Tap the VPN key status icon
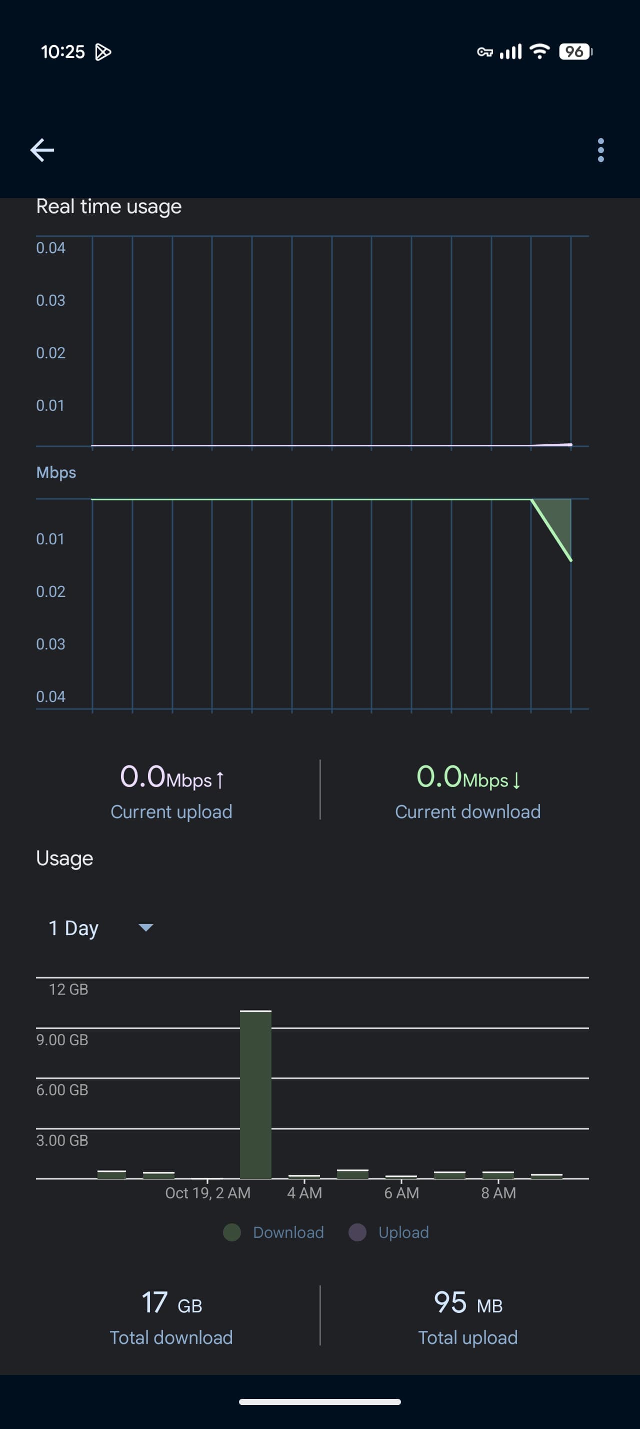Image resolution: width=640 pixels, height=1429 pixels. (485, 52)
